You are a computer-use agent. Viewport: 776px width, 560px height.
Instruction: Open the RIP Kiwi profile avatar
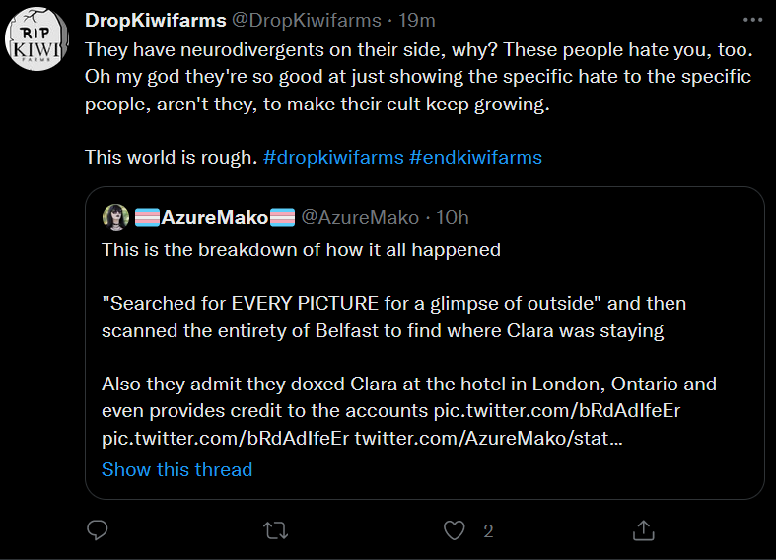pyautogui.click(x=36, y=38)
